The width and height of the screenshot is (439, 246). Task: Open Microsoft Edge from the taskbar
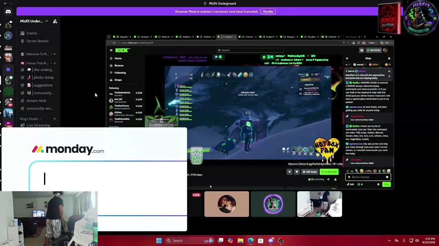251,241
